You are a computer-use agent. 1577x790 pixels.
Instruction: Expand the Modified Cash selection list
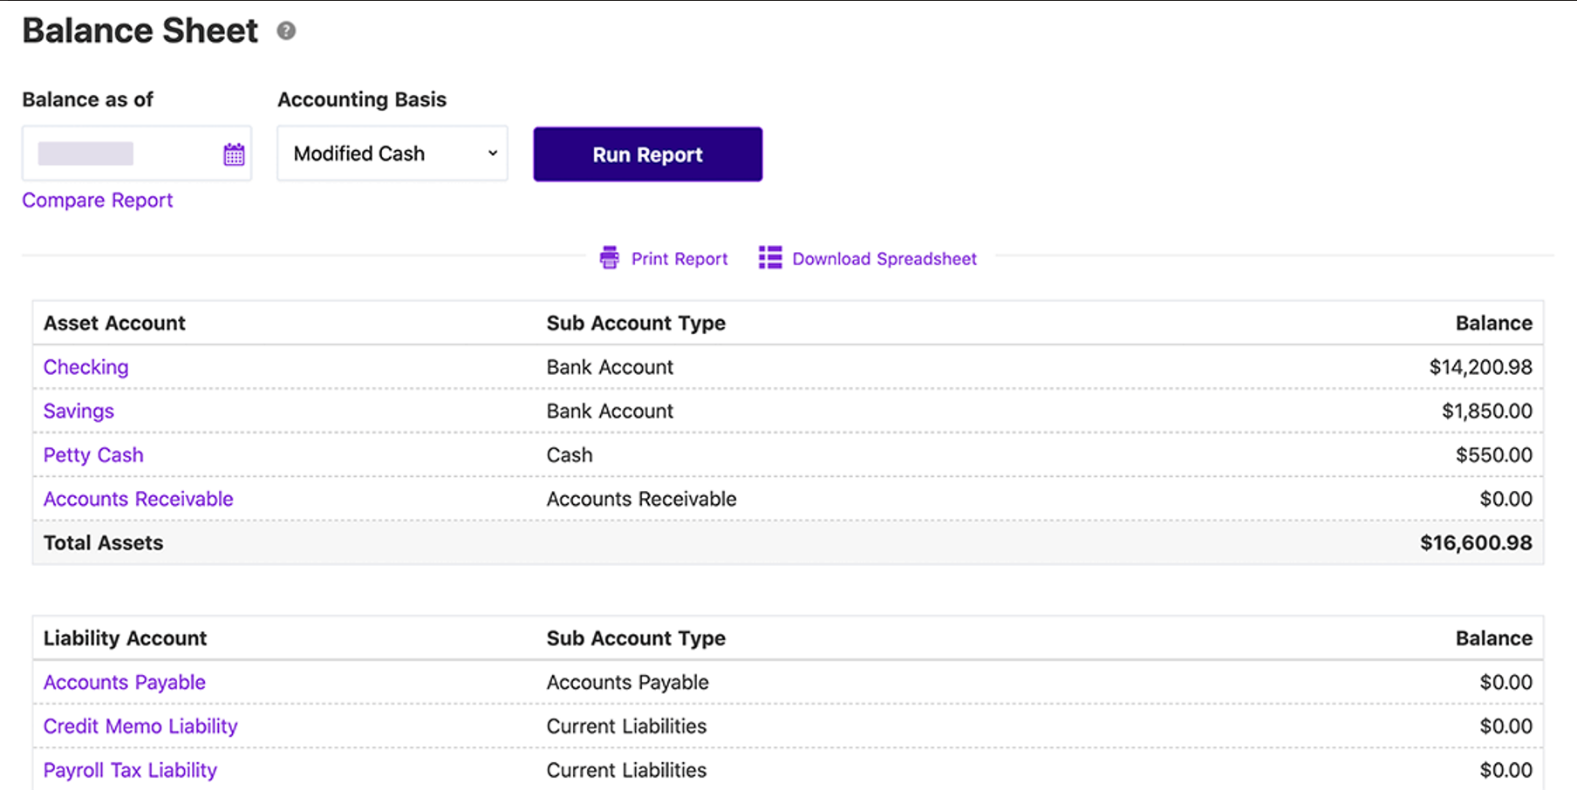392,153
